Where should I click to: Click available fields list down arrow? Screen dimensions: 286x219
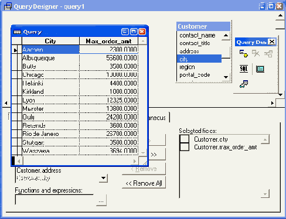(x=103, y=178)
